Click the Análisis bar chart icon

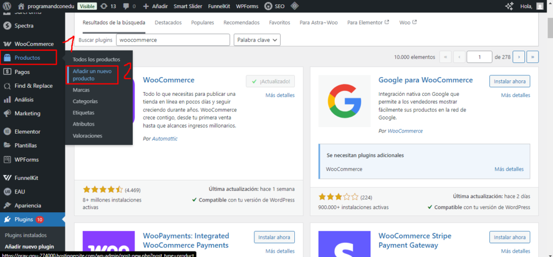pos(6,100)
